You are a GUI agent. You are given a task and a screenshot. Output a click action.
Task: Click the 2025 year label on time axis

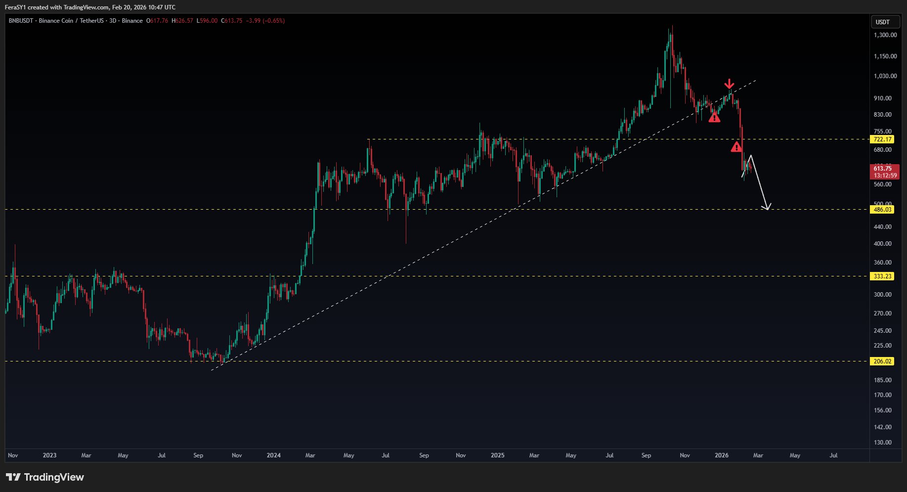pyautogui.click(x=498, y=455)
